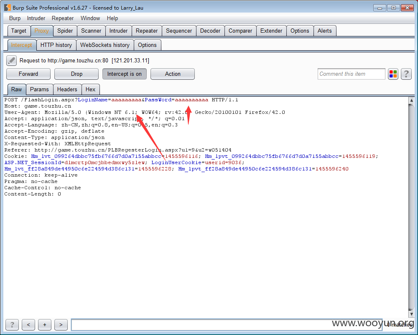Screen dimensions: 418x335
Task: Click the Connection: keep-alive line
Action: pos(41,175)
